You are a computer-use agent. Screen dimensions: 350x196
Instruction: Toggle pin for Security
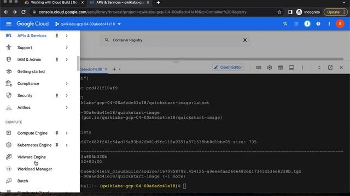(x=57, y=96)
